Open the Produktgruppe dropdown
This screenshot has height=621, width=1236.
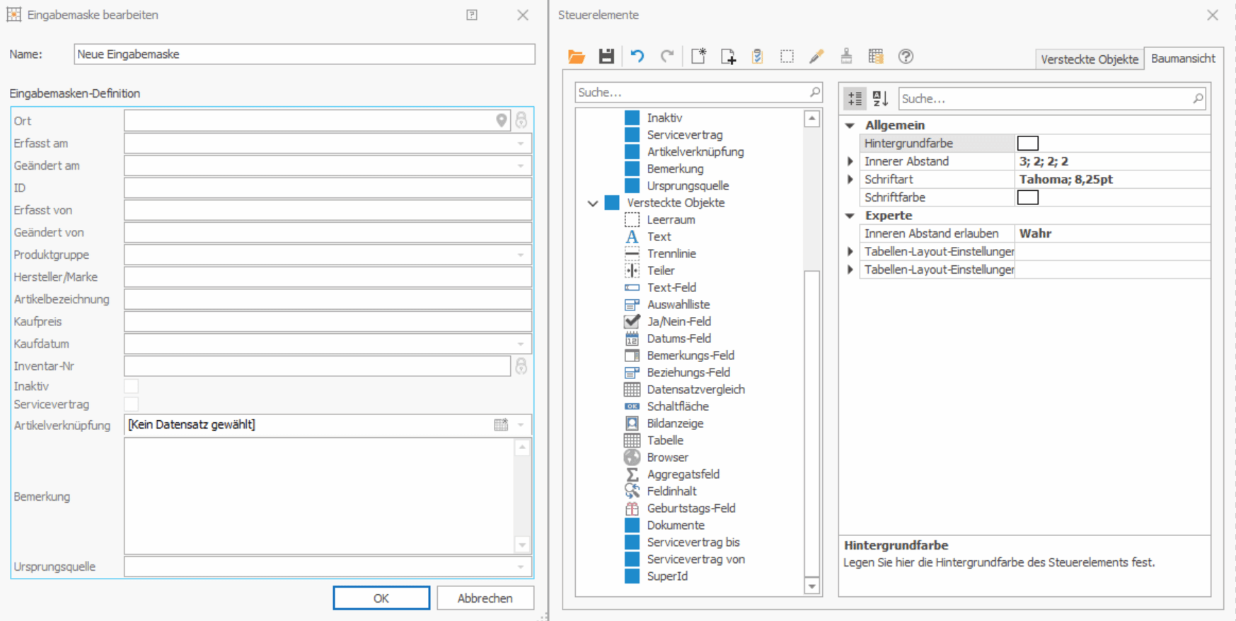click(521, 255)
